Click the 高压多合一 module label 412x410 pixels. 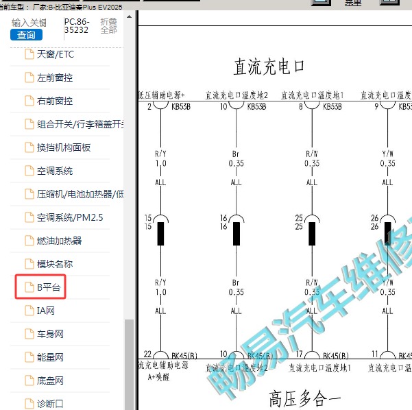click(305, 399)
